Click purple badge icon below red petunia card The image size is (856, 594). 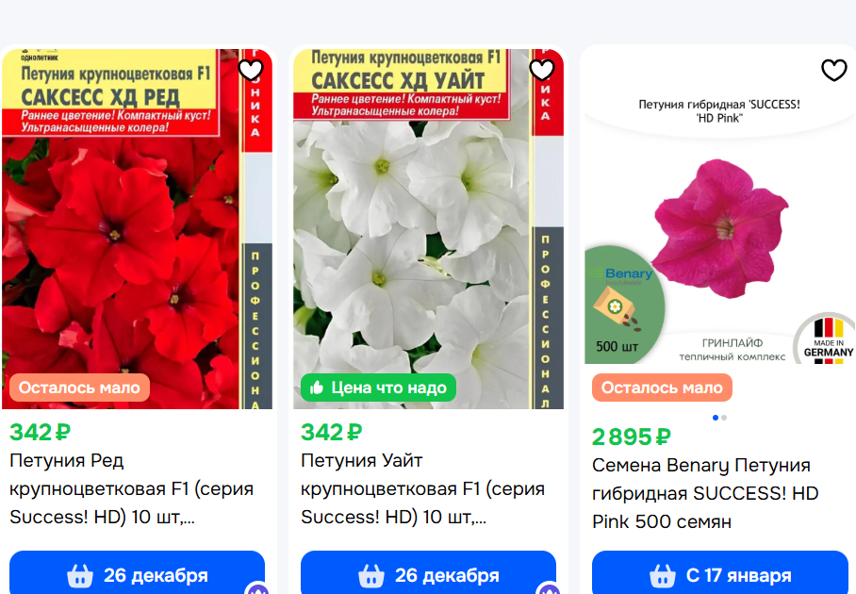coord(257,588)
